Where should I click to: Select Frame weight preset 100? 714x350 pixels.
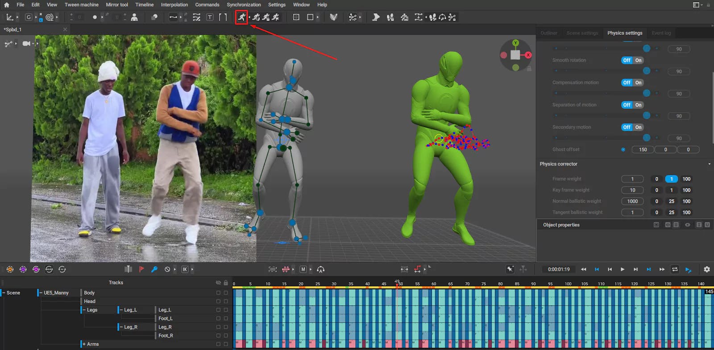click(x=686, y=179)
